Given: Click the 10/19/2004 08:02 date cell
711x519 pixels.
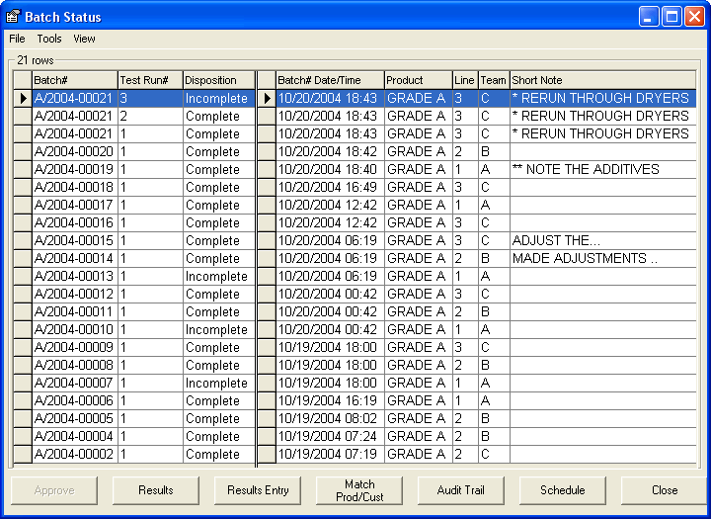Looking at the screenshot, I should click(x=330, y=418).
